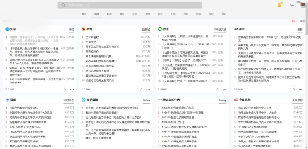The width and height of the screenshot is (308, 149).
Task: Open 今日头条 item 马克龙为什么要访问中山大学
Action: click(x=255, y=108)
